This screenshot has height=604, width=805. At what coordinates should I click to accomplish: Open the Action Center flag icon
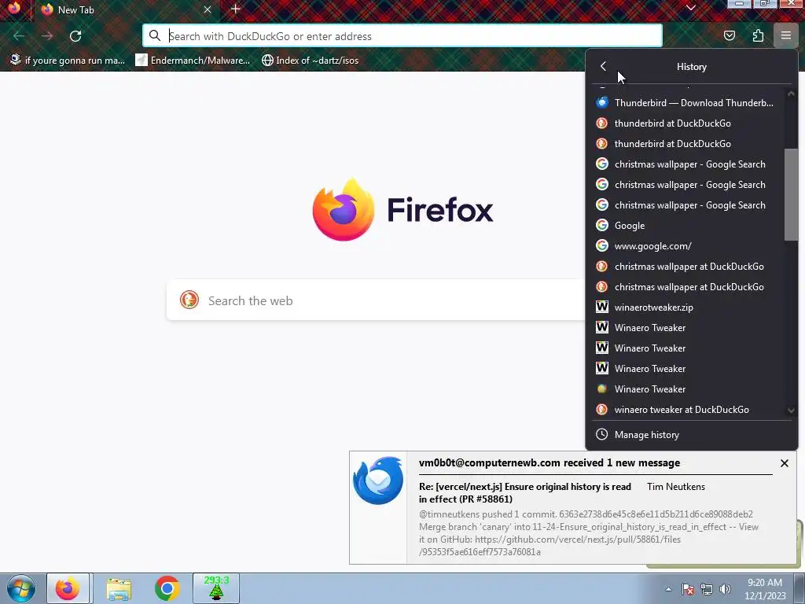click(688, 589)
